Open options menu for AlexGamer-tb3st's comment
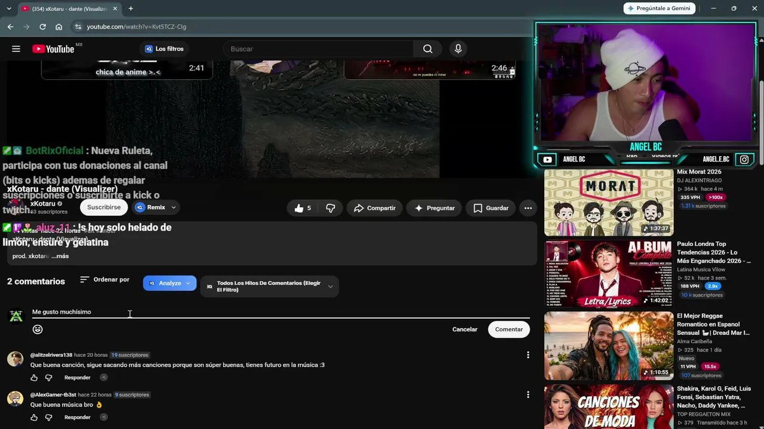The width and height of the screenshot is (764, 429). click(528, 394)
